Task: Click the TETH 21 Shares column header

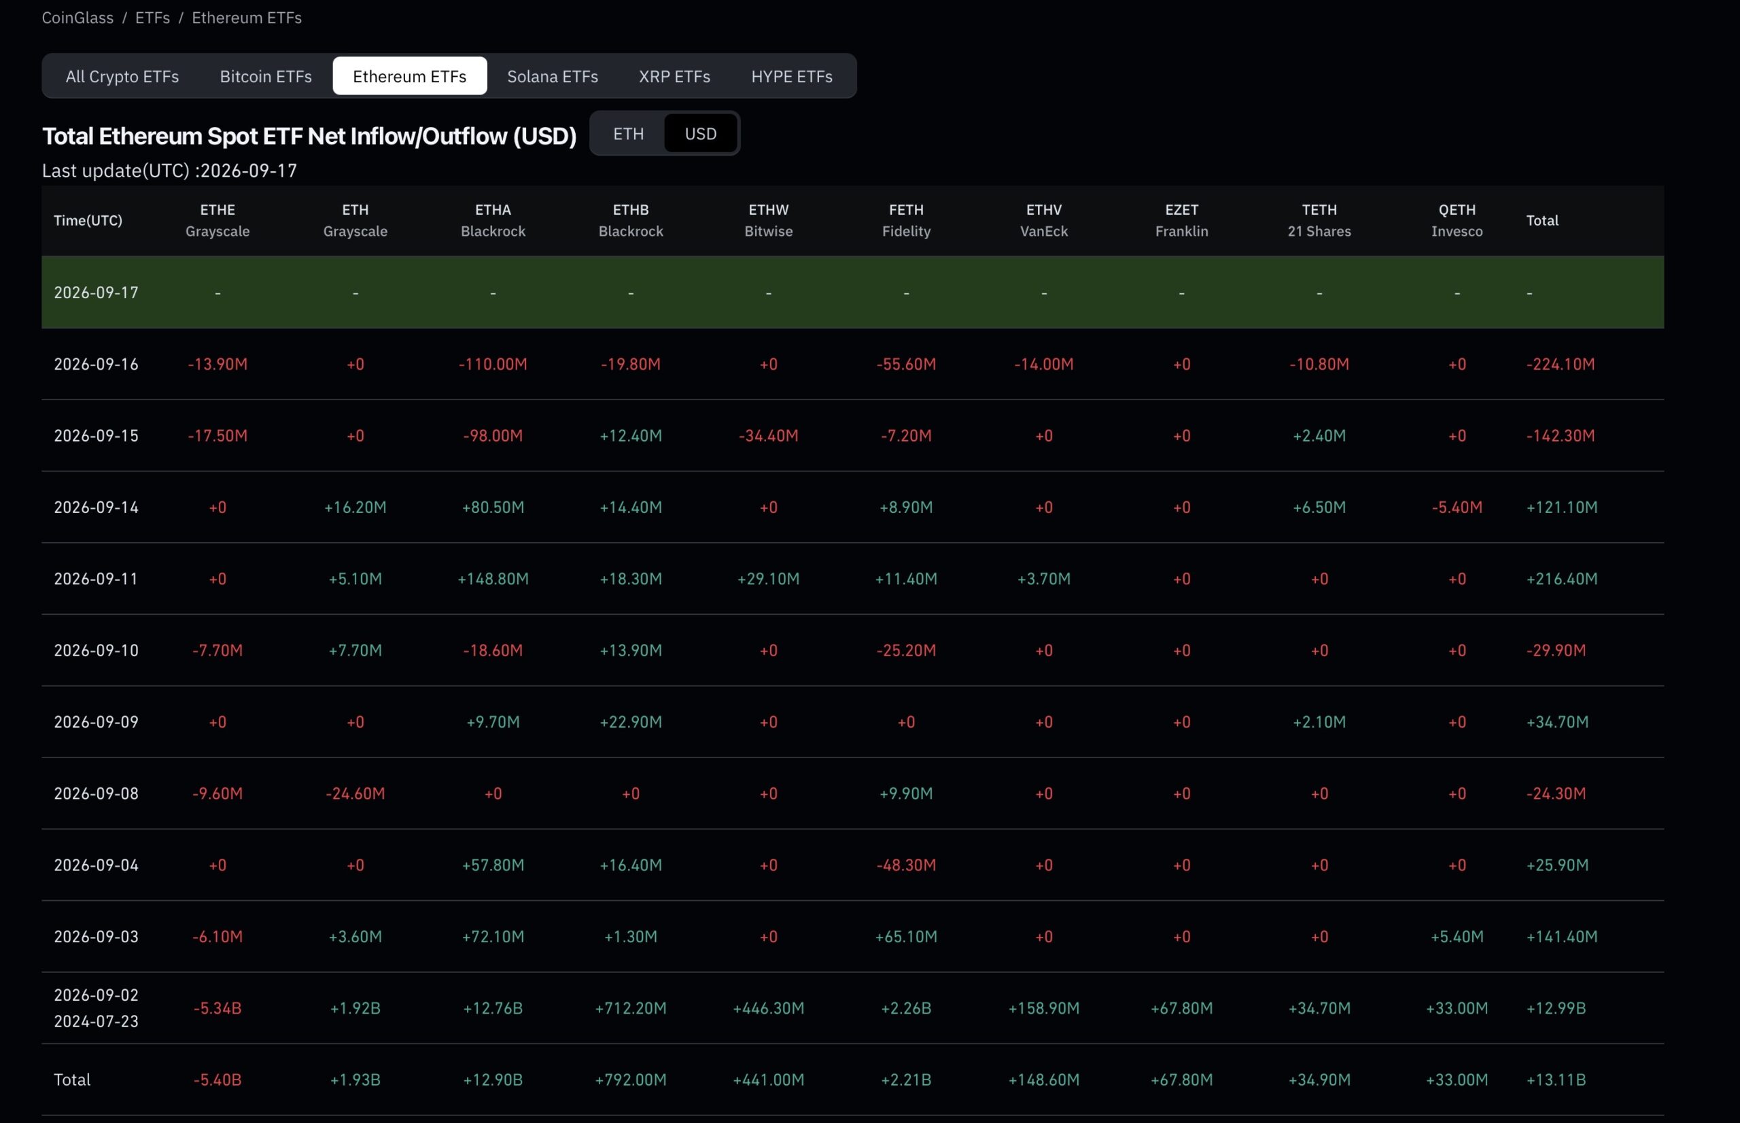Action: pos(1319,220)
